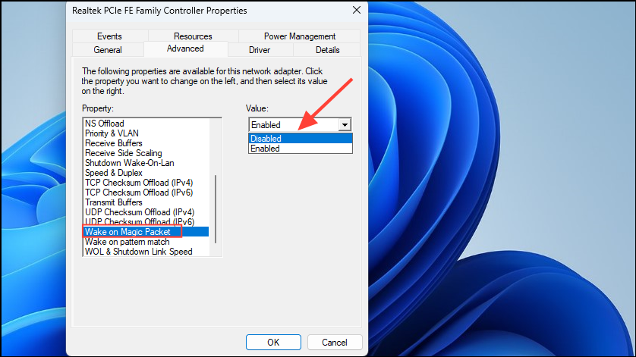
Task: Close the Realtek Controller Properties dialog
Action: [356, 10]
